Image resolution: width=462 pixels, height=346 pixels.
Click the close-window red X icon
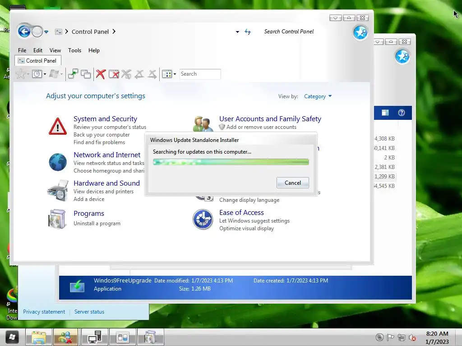pyautogui.click(x=114, y=74)
